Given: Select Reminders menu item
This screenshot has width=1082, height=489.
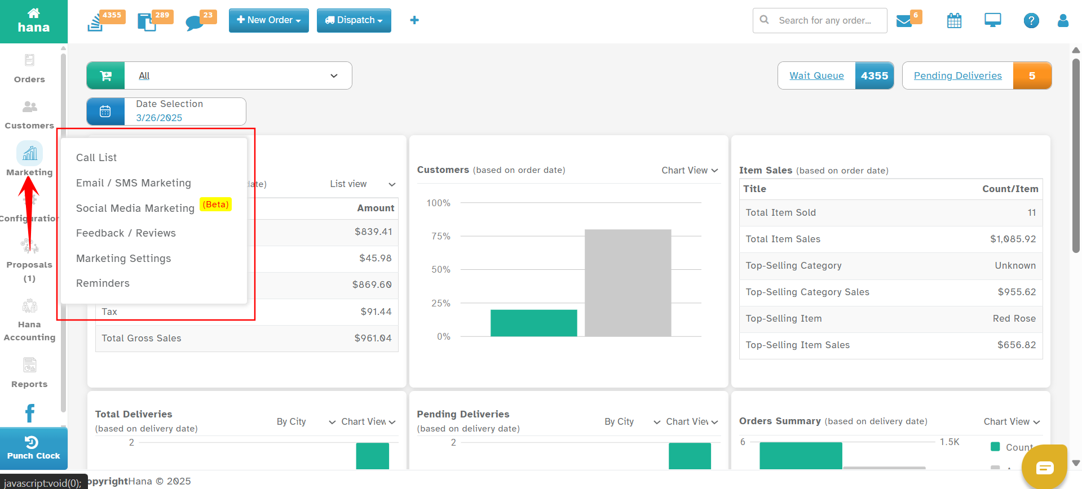Looking at the screenshot, I should 103,283.
